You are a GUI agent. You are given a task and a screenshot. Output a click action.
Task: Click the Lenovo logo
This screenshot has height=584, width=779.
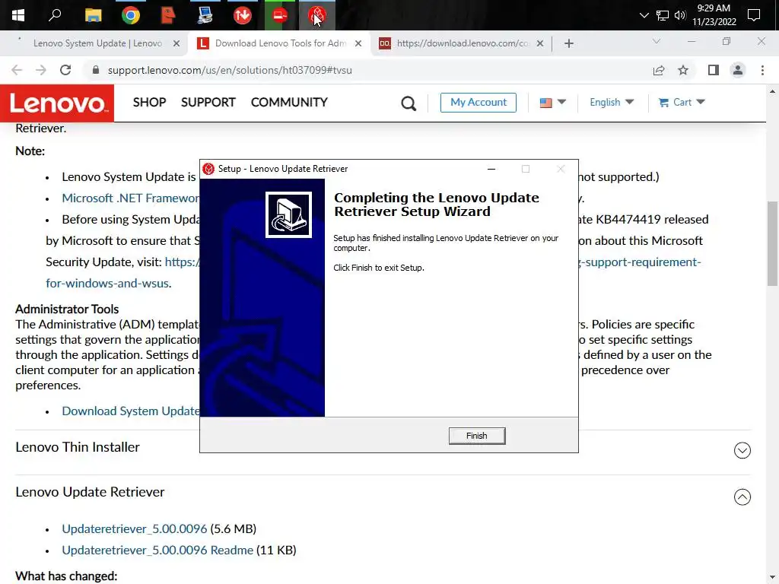57,103
